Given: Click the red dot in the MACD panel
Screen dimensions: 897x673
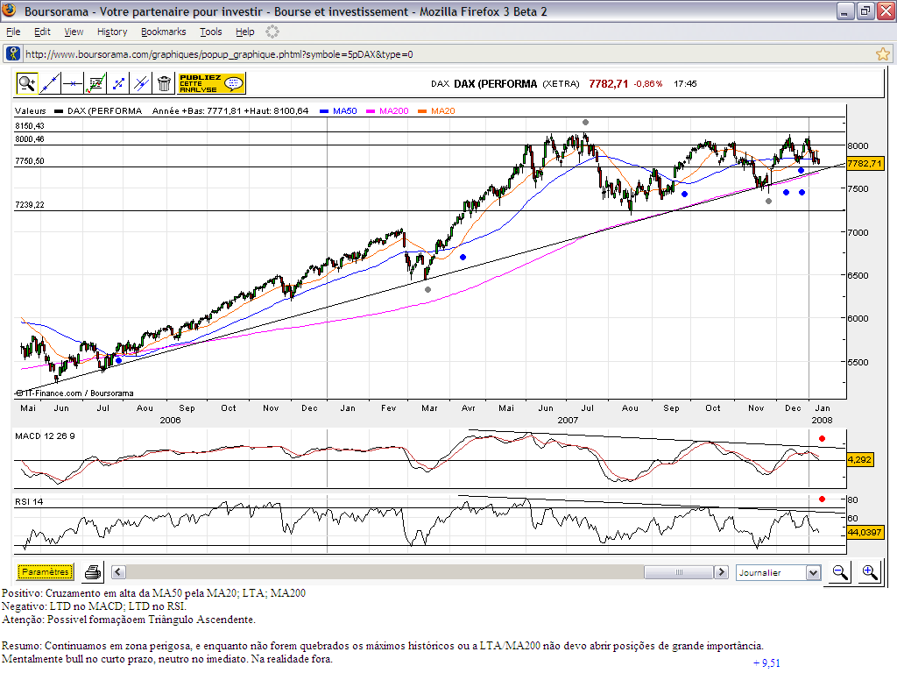Looking at the screenshot, I should point(822,438).
